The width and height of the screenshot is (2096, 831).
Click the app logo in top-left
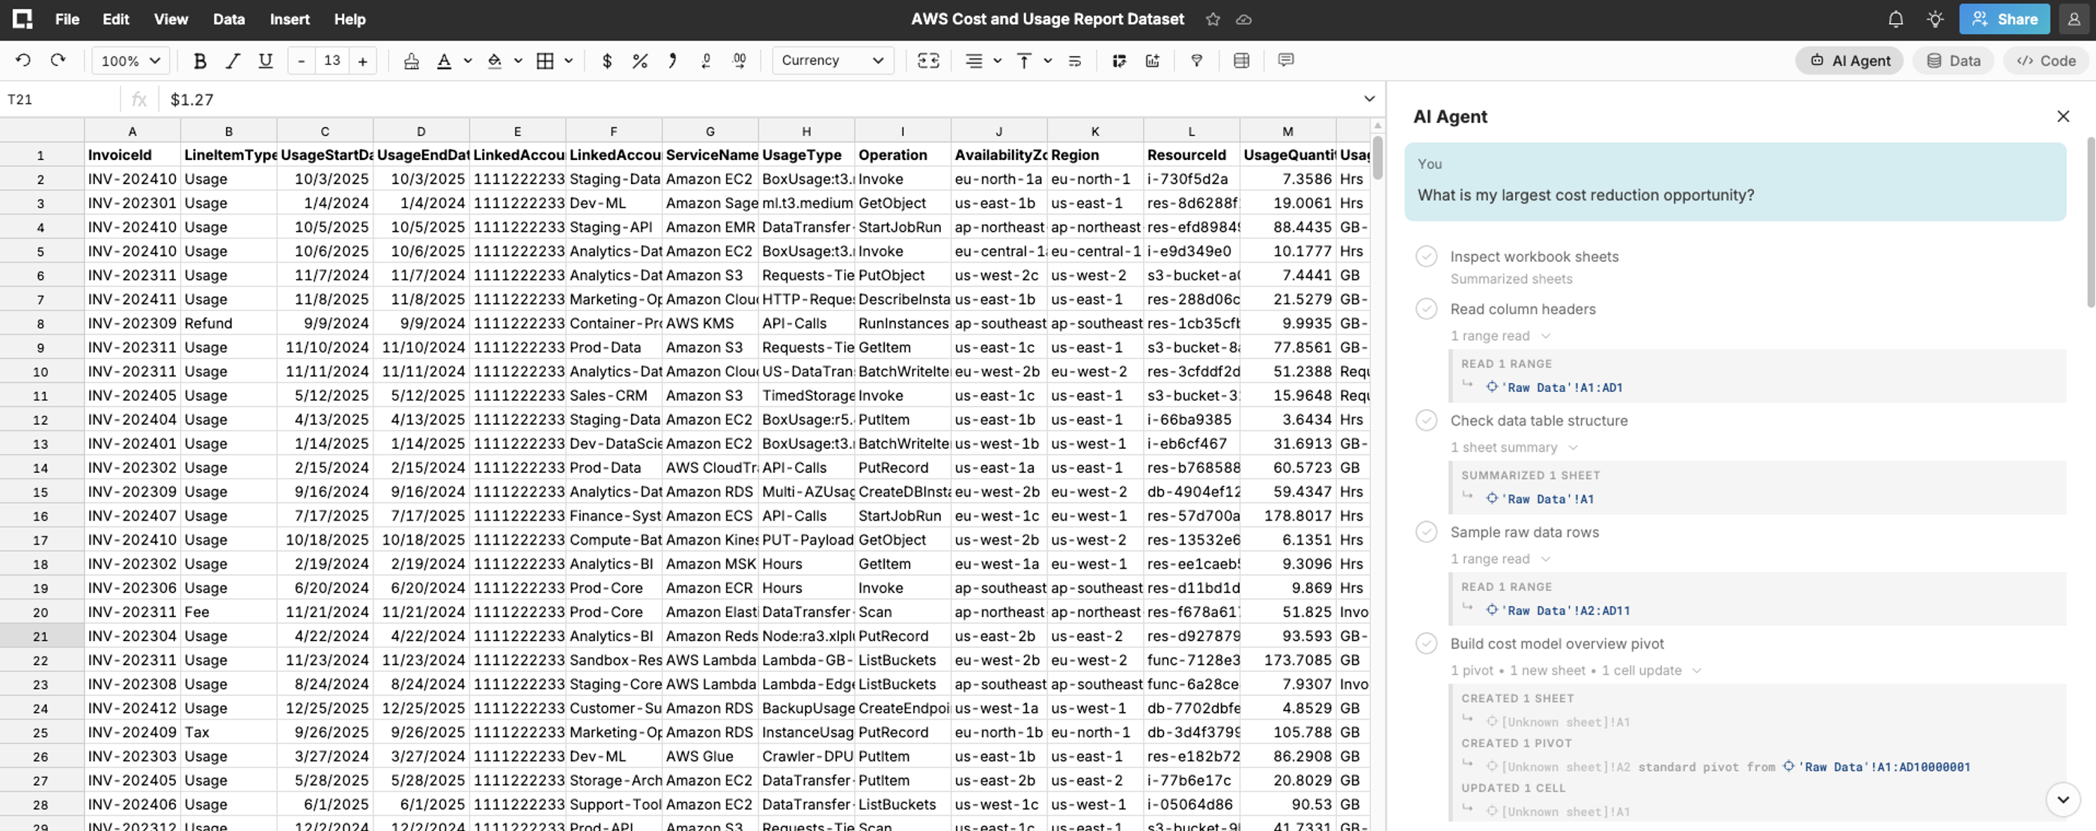(x=22, y=19)
